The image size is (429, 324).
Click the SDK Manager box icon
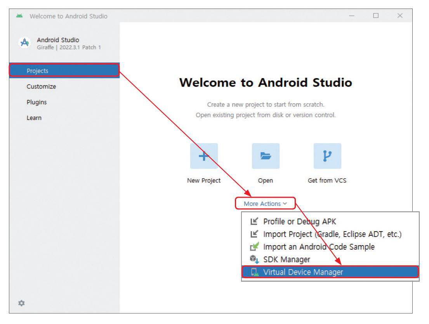click(254, 259)
